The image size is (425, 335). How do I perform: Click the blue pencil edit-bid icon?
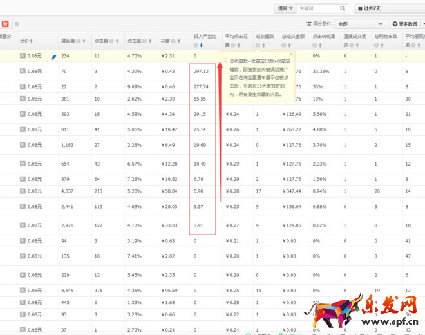click(x=54, y=57)
